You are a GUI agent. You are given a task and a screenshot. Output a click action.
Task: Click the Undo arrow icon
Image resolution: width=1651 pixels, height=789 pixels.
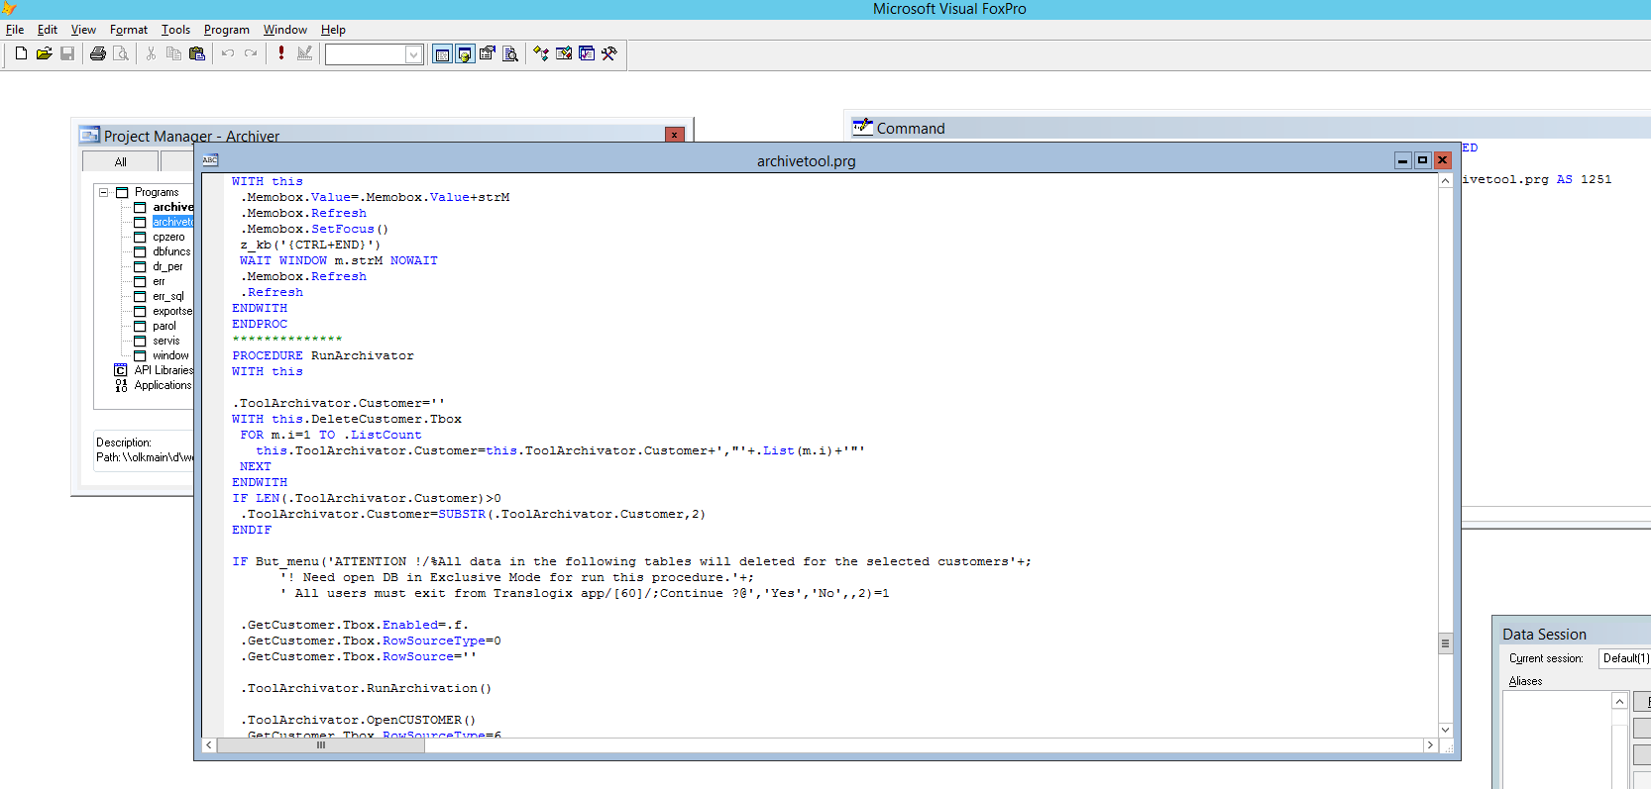[x=228, y=53]
